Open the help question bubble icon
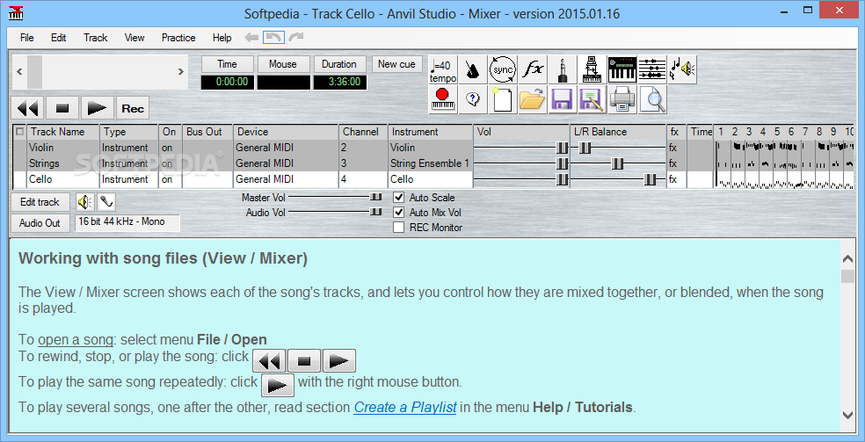This screenshot has height=442, width=865. 473,100
